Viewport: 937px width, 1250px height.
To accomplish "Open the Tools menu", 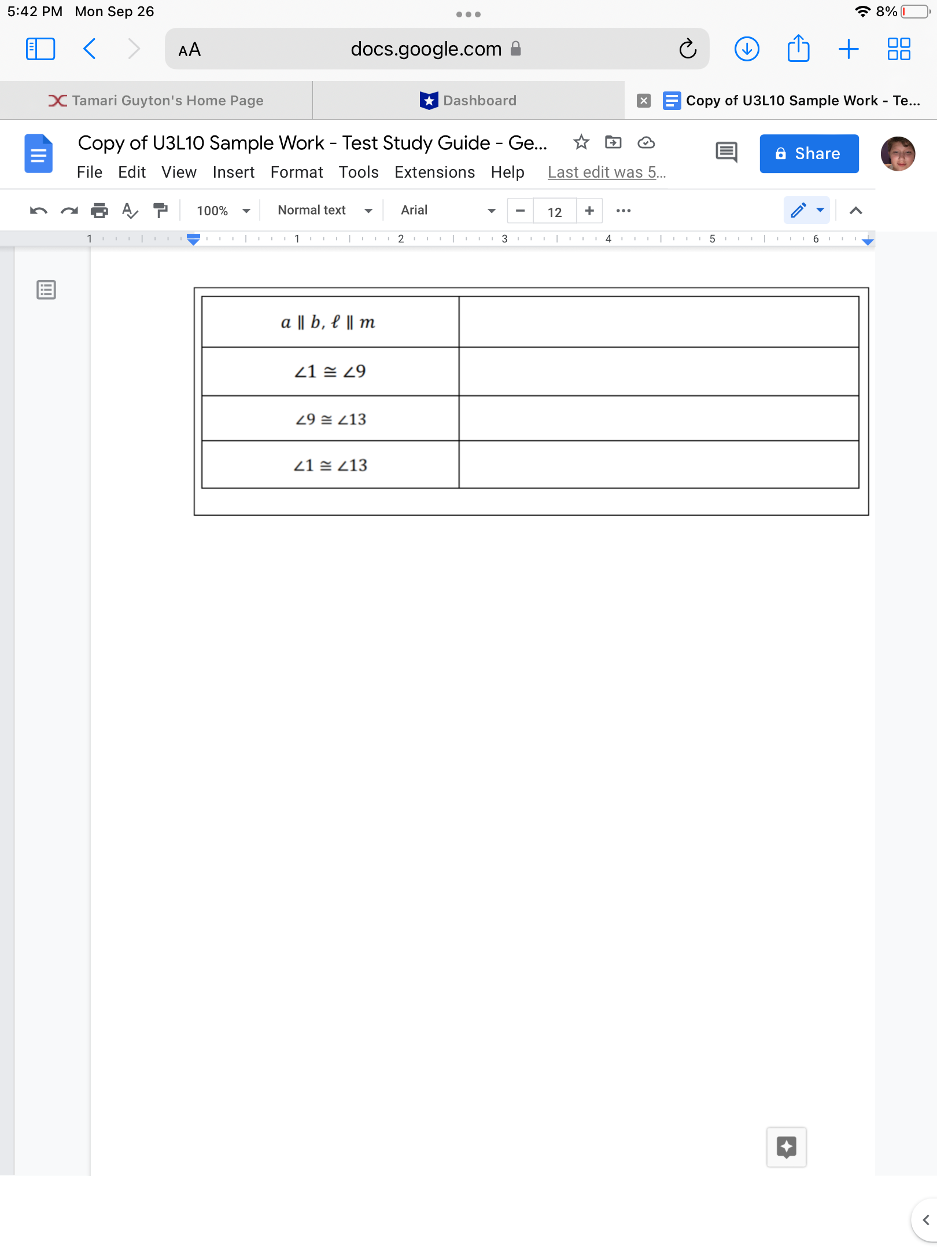I will point(359,172).
